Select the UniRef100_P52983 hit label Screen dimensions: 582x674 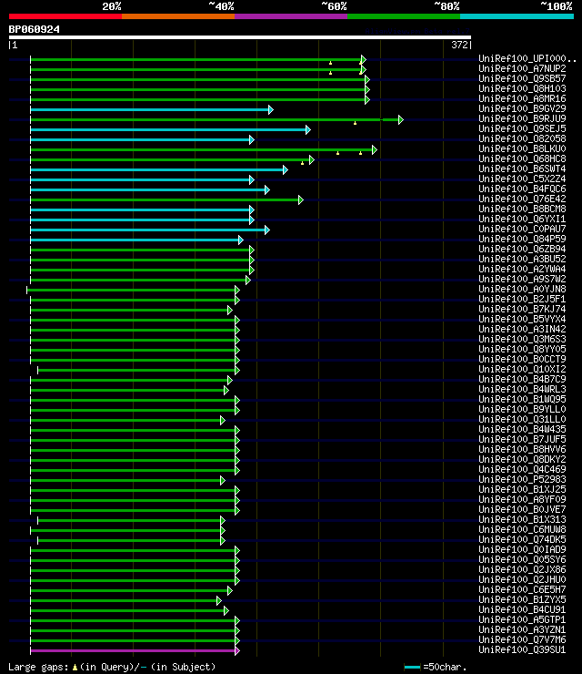[x=522, y=479]
